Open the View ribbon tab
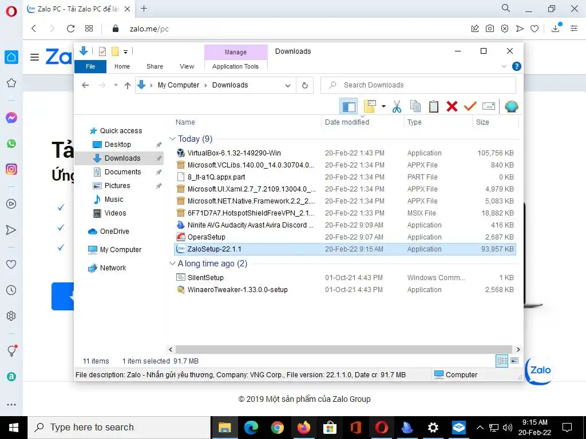This screenshot has width=586, height=439. 187,66
